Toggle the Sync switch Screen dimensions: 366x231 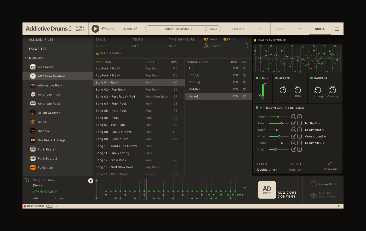tap(104, 29)
